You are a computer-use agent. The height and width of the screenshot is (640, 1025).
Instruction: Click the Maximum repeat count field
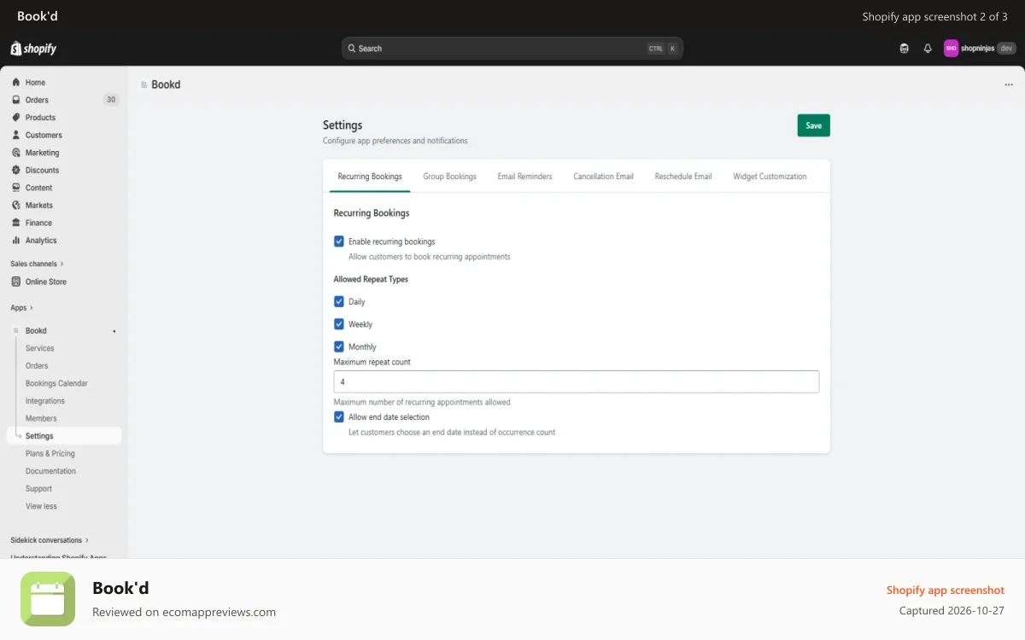(x=577, y=381)
